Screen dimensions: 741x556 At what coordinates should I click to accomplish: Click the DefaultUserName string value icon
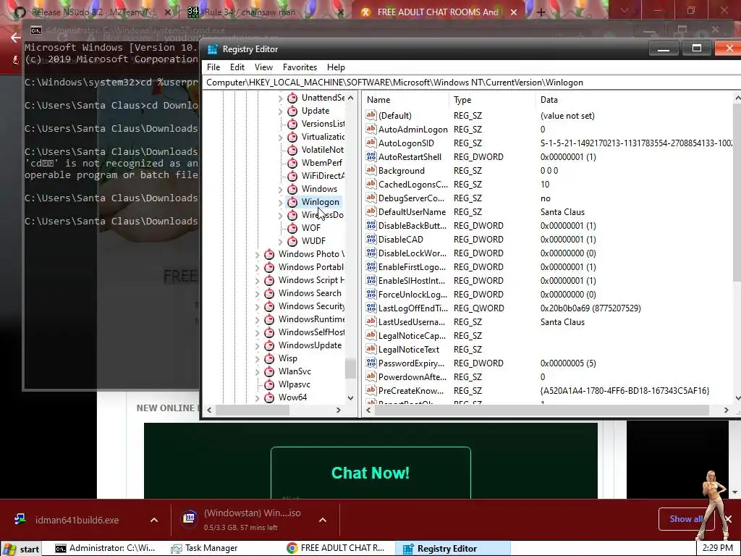[x=371, y=212]
